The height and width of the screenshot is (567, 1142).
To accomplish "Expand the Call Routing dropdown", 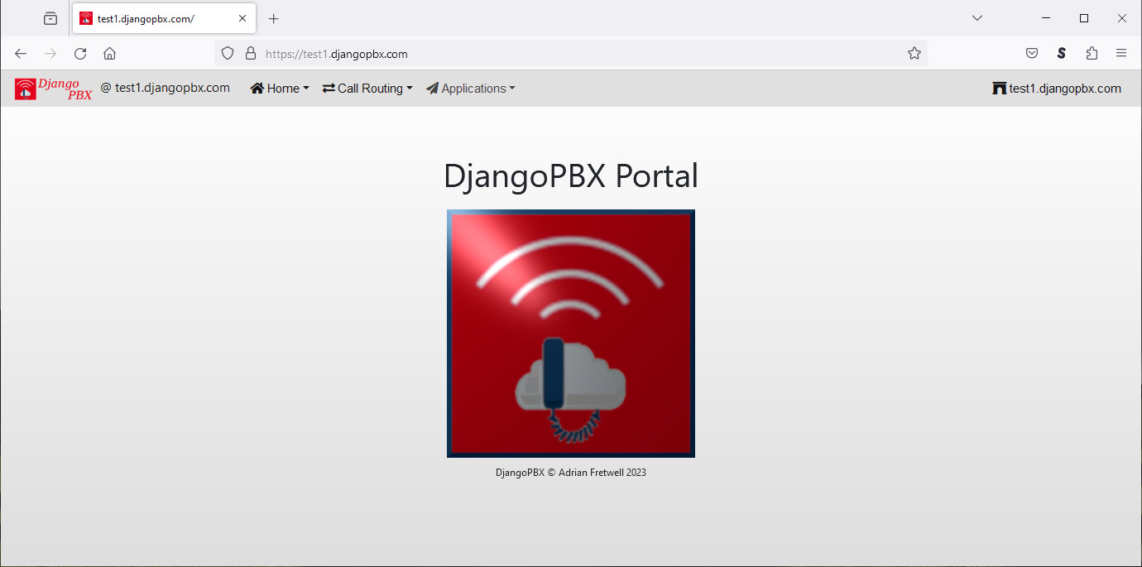I will (367, 89).
